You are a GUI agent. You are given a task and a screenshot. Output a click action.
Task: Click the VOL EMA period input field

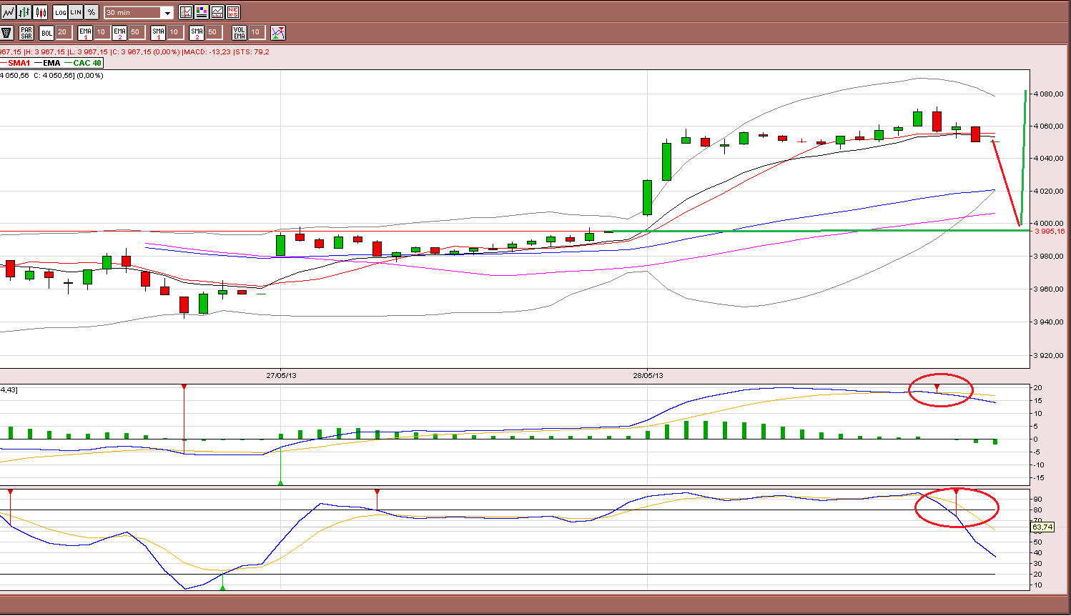[257, 32]
